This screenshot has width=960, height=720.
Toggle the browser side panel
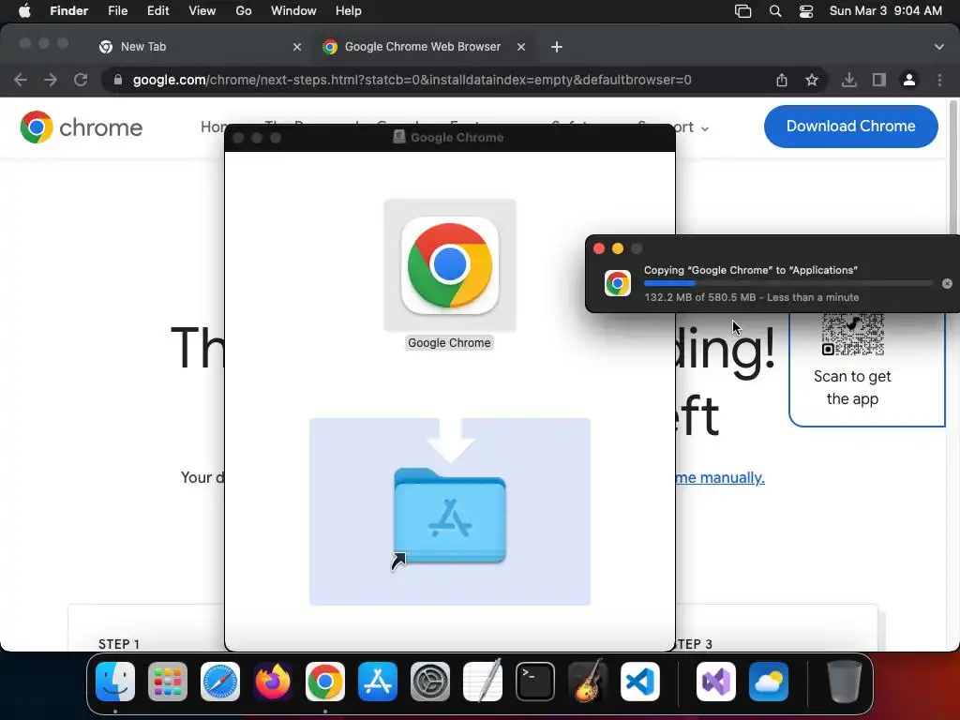(x=879, y=81)
